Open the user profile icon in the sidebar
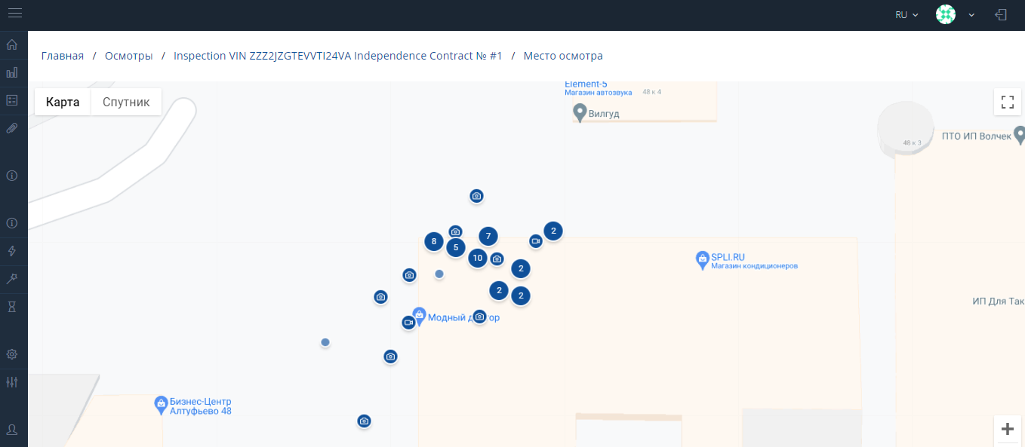The width and height of the screenshot is (1025, 447). point(12,430)
